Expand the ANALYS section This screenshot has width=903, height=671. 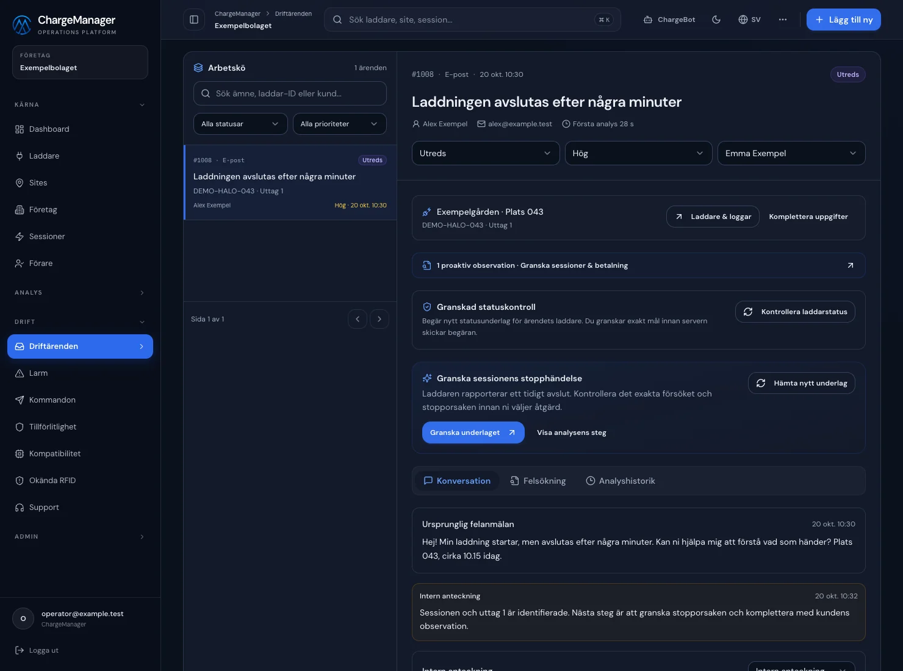pos(80,293)
